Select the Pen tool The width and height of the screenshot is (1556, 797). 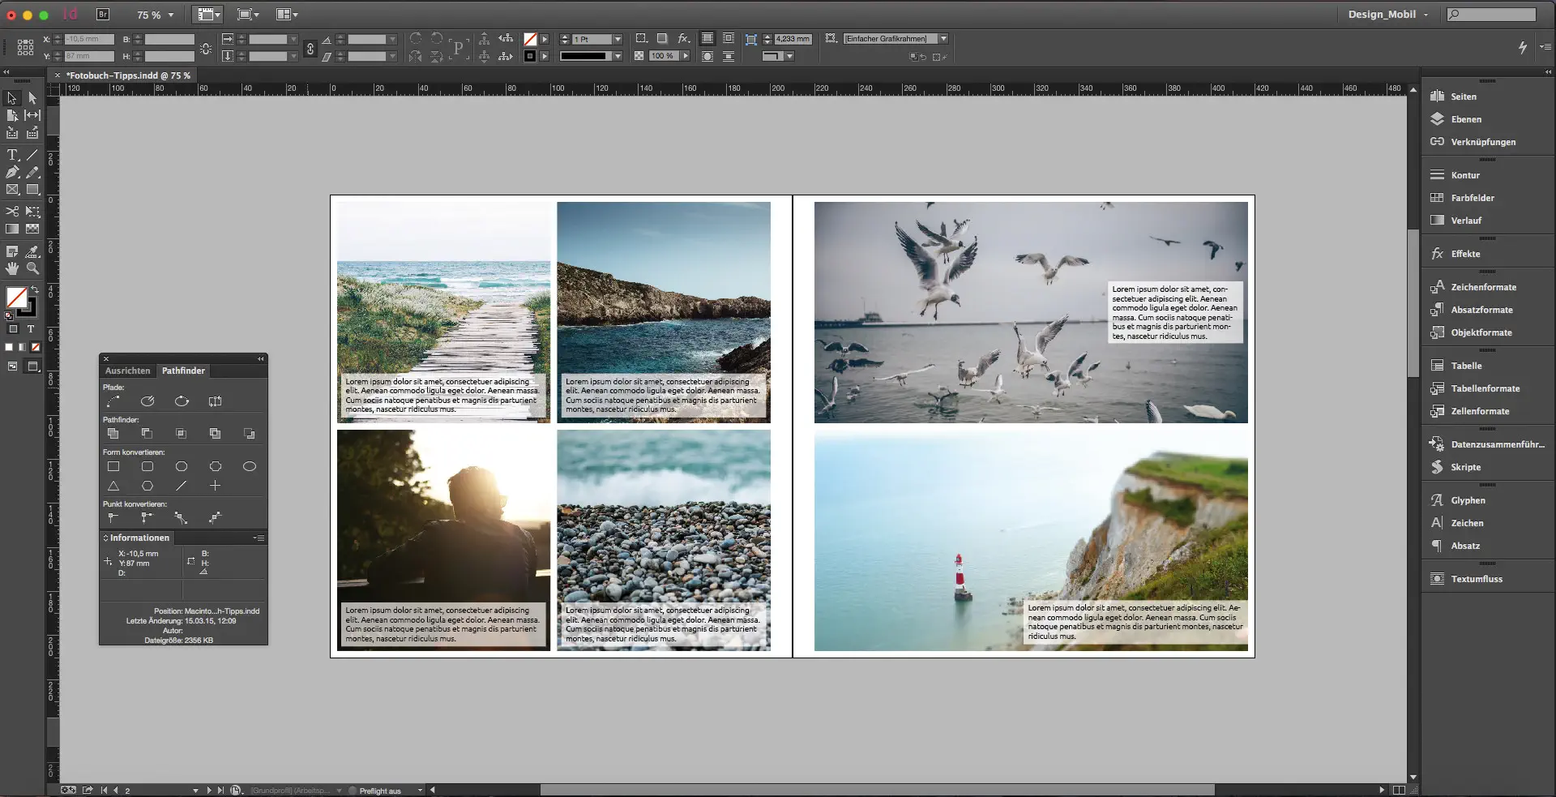pos(11,171)
